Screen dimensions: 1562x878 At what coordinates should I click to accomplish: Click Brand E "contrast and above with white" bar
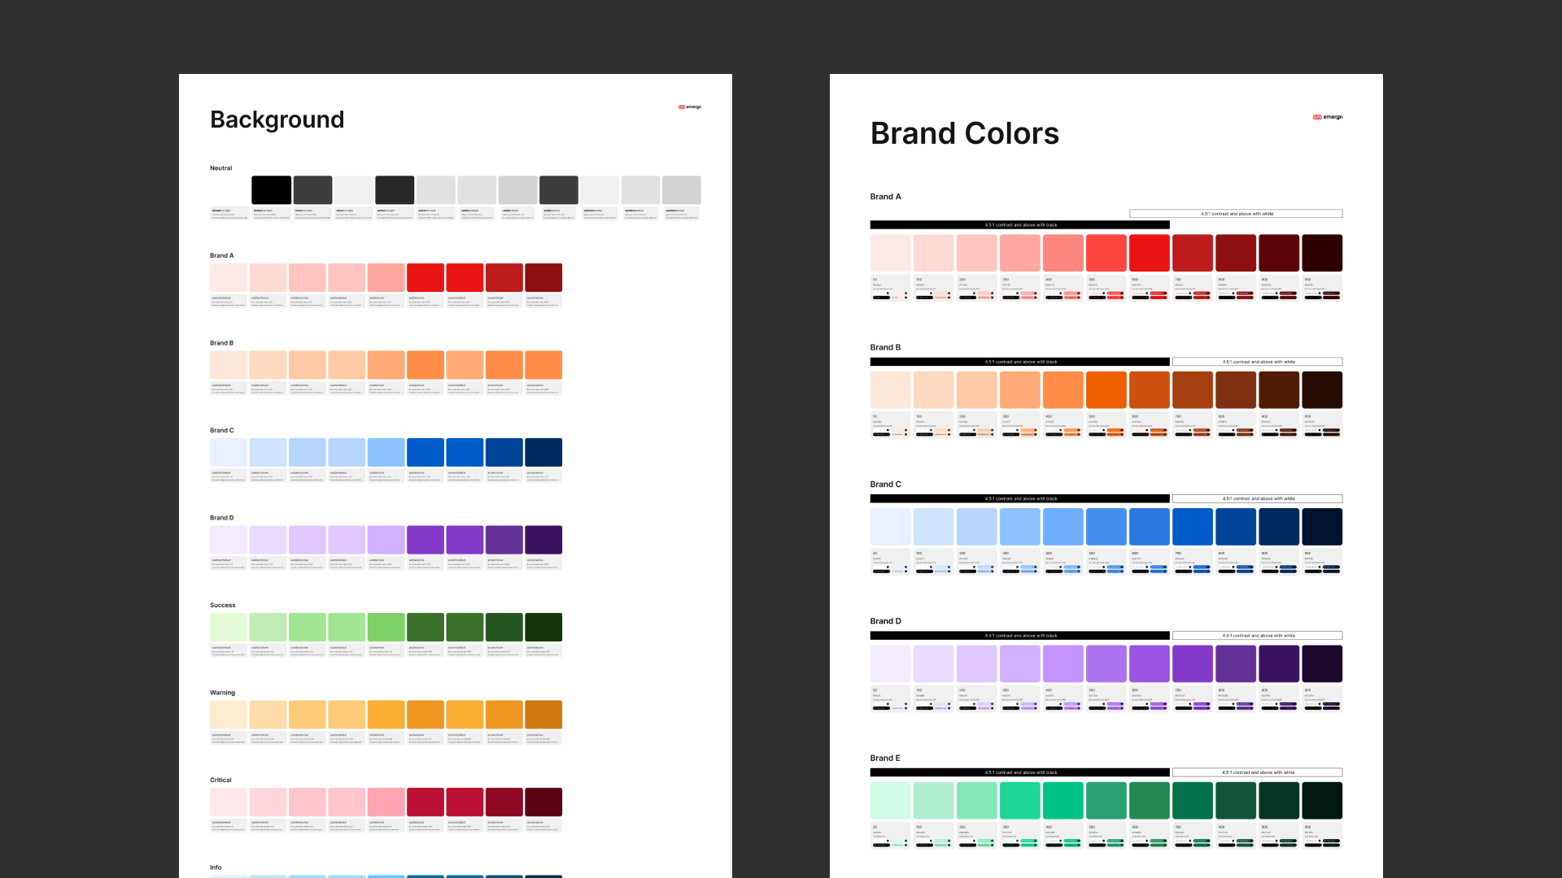[x=1258, y=773]
